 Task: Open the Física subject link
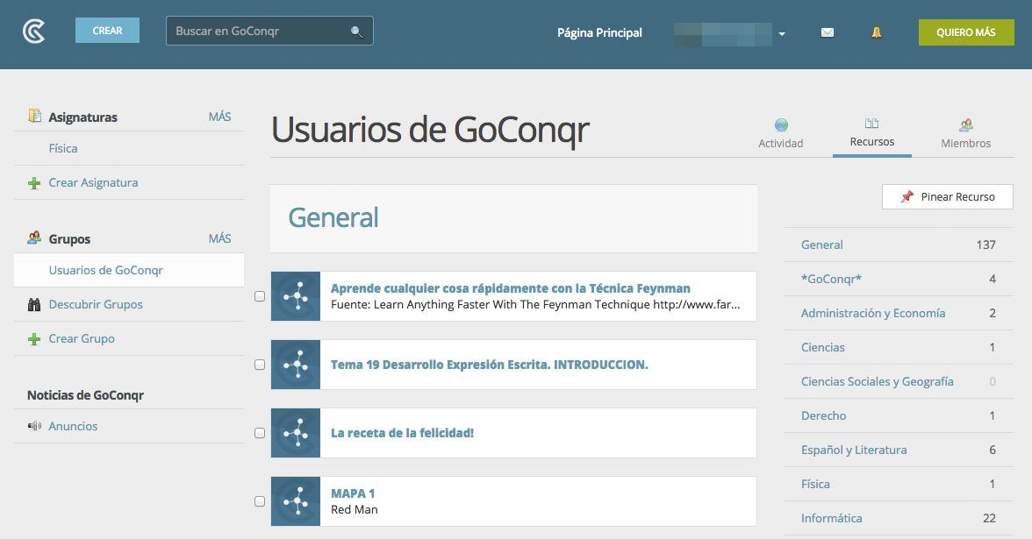(x=63, y=149)
